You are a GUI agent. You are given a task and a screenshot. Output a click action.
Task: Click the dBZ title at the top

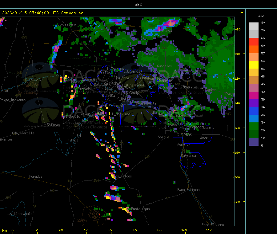click(138, 5)
